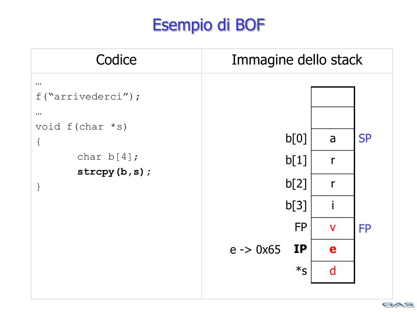
Task: Click the stack cell containing letter a
Action: coord(333,139)
